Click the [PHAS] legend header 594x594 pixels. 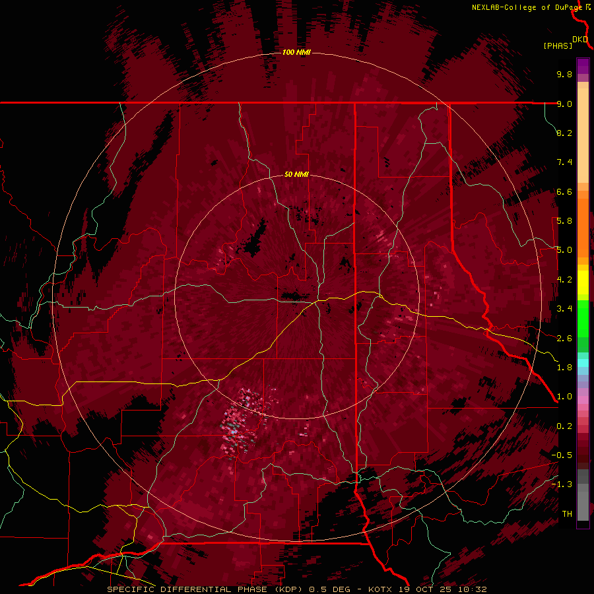coord(558,46)
